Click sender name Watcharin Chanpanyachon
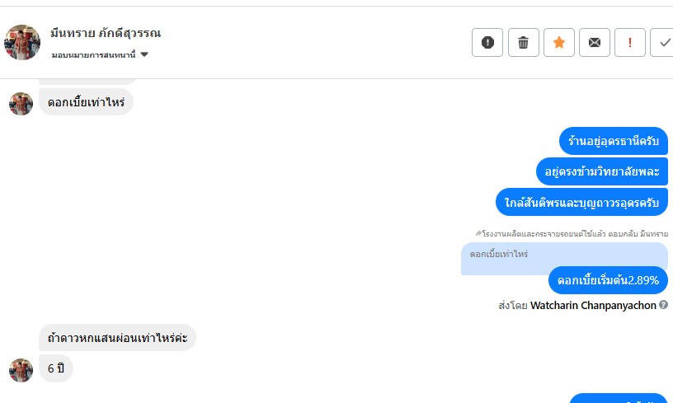The height and width of the screenshot is (403, 673). (593, 305)
